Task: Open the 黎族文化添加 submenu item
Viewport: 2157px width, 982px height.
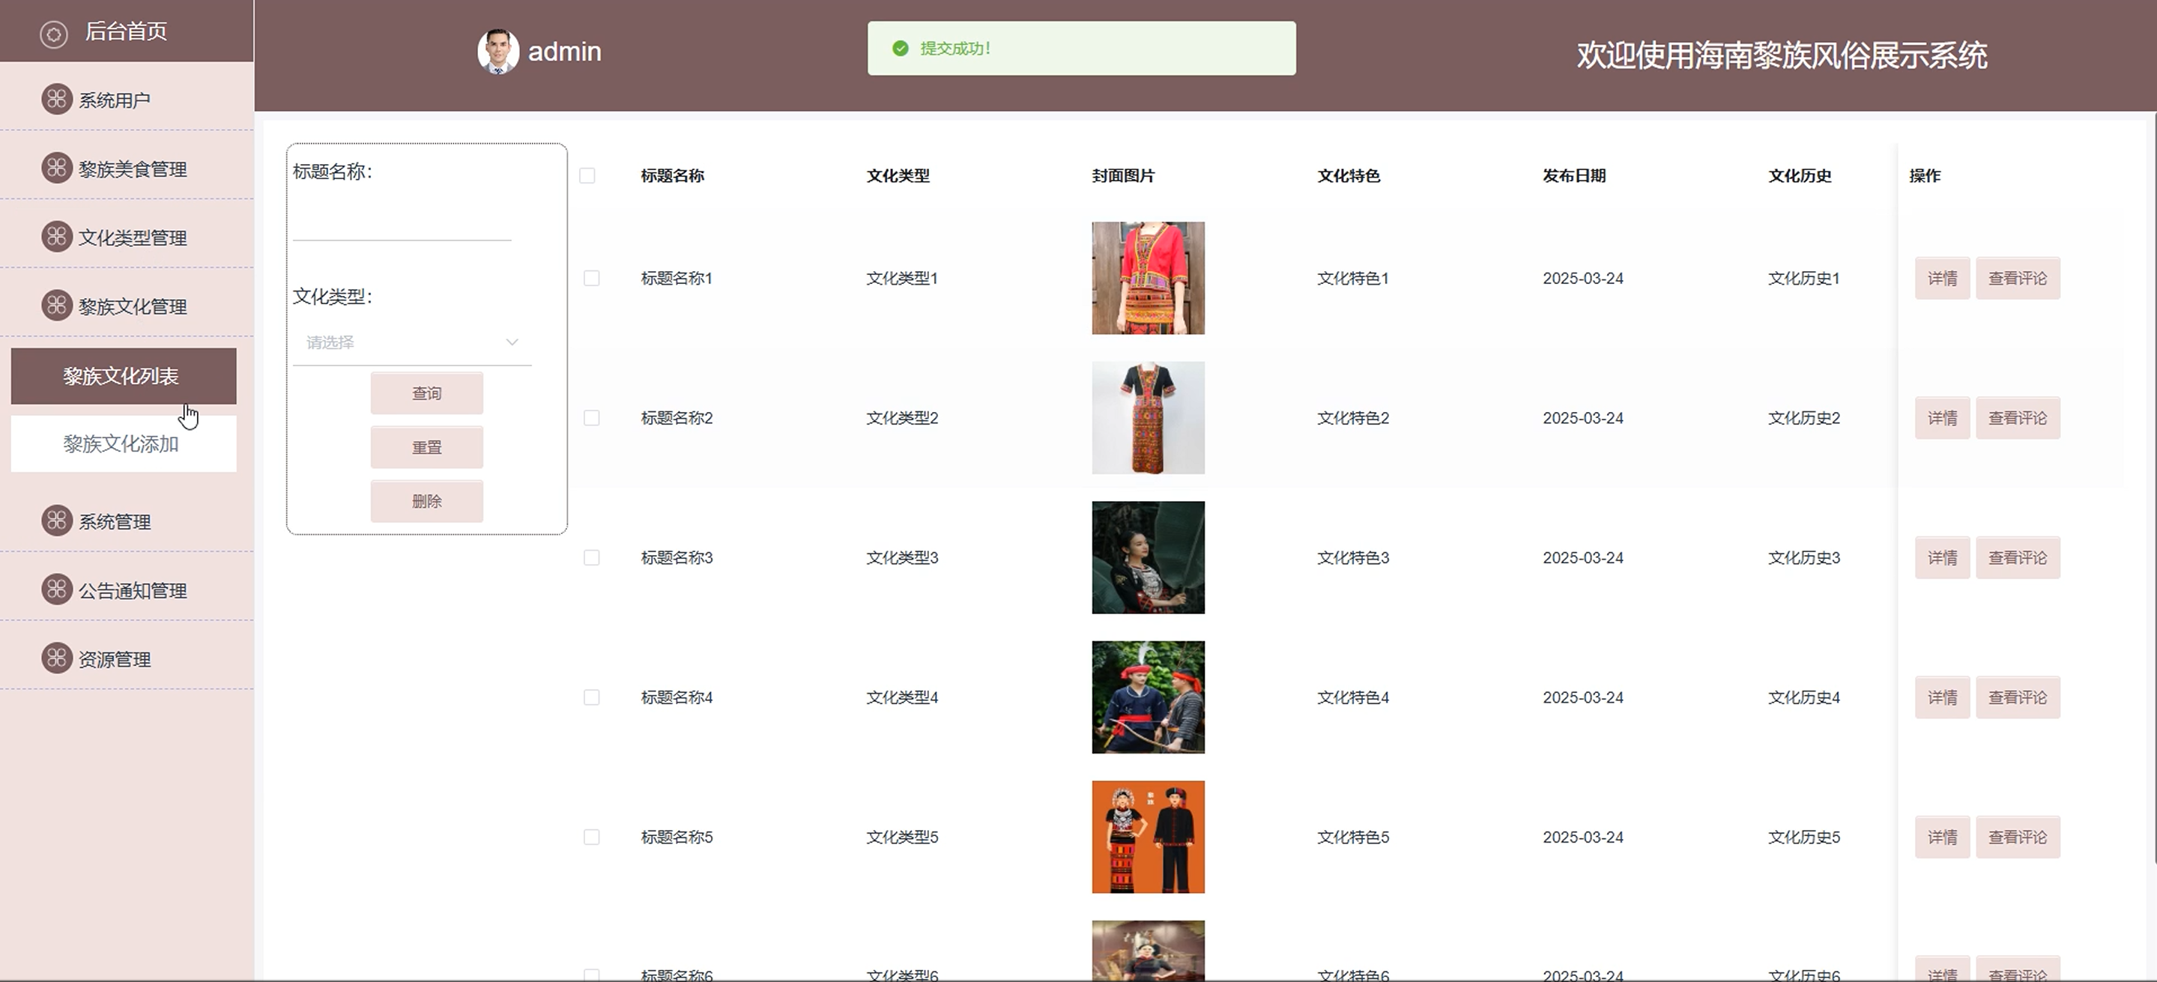Action: [122, 444]
